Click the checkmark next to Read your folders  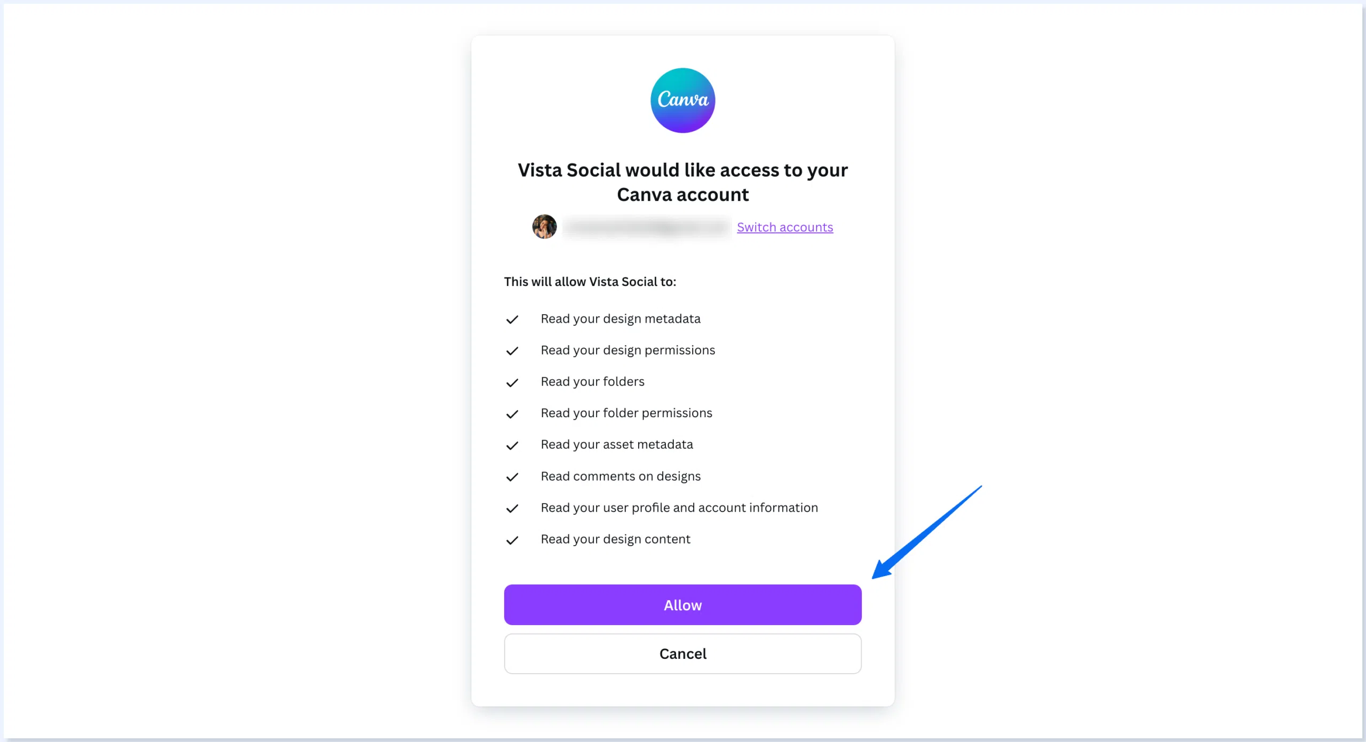tap(512, 382)
